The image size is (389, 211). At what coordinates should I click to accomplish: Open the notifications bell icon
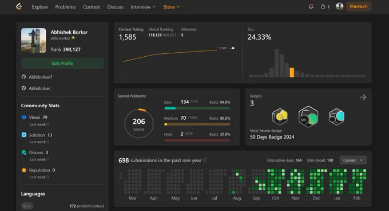pos(311,7)
